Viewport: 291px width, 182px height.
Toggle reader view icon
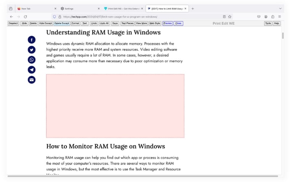tap(224, 17)
